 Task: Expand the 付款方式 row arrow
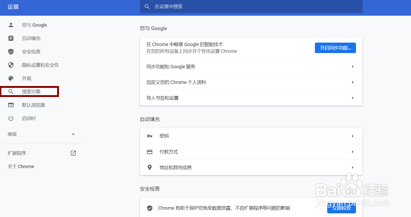(x=353, y=152)
